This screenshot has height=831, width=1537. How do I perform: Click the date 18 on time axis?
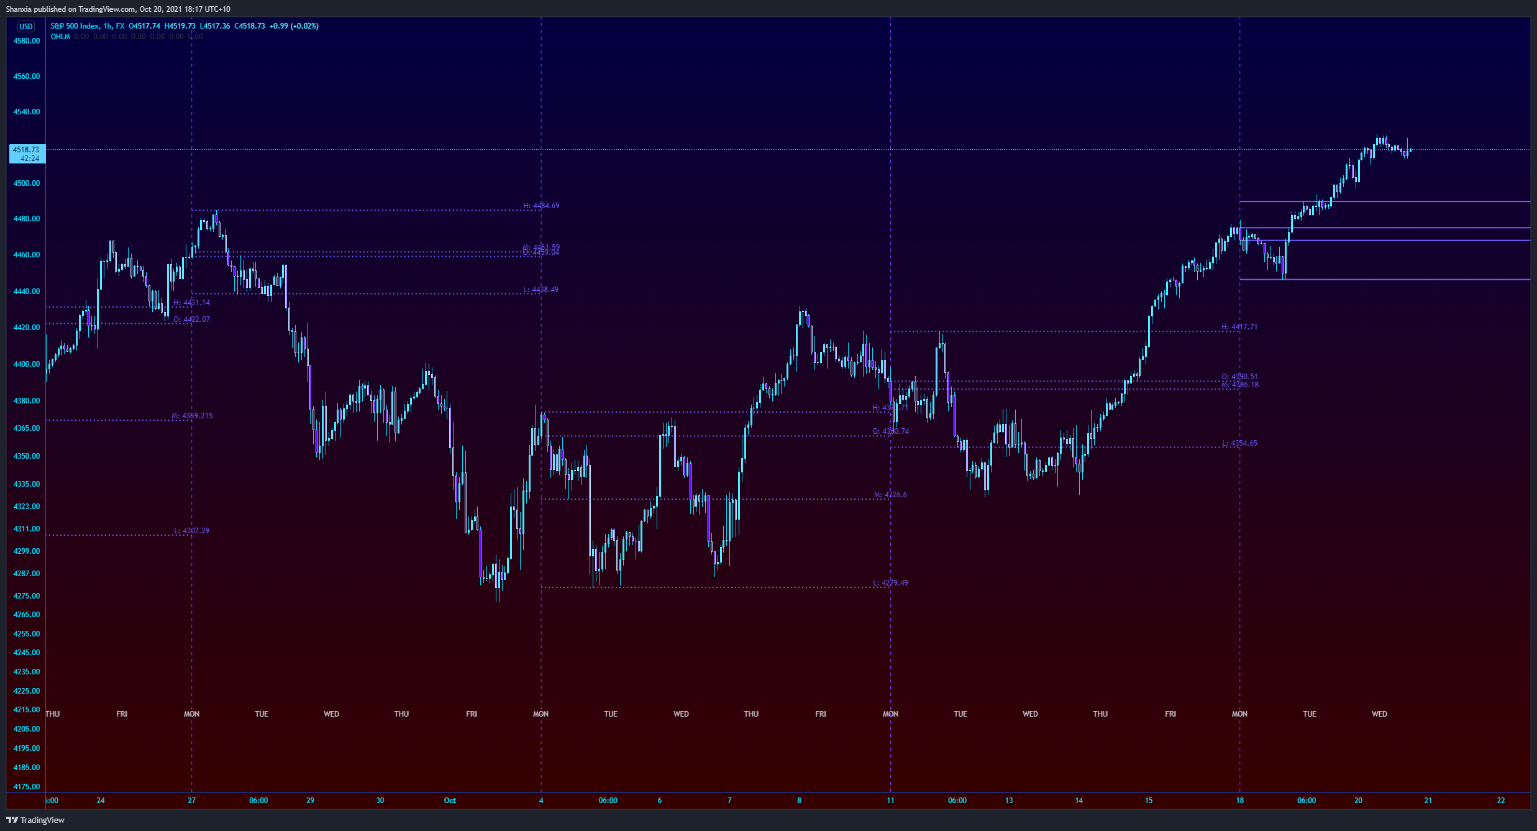point(1239,801)
